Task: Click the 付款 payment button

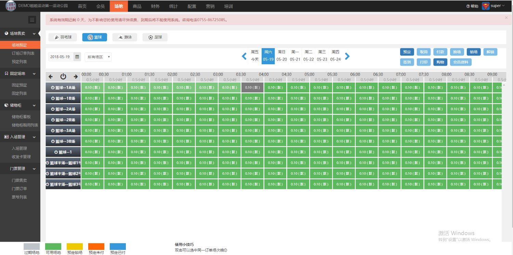Action: tap(440, 52)
